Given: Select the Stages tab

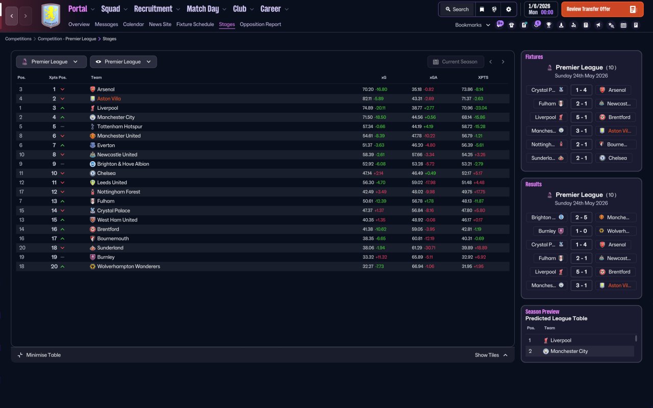Looking at the screenshot, I should pyautogui.click(x=227, y=24).
